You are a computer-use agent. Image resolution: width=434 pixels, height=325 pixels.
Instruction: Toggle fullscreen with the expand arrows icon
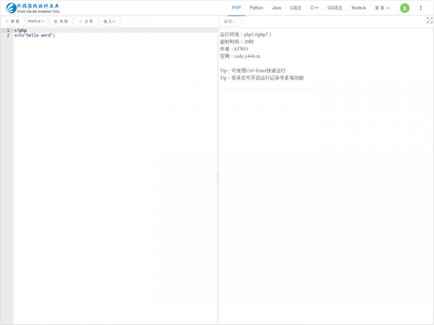pos(430,20)
